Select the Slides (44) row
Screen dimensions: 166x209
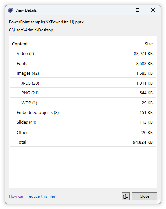(x=83, y=122)
